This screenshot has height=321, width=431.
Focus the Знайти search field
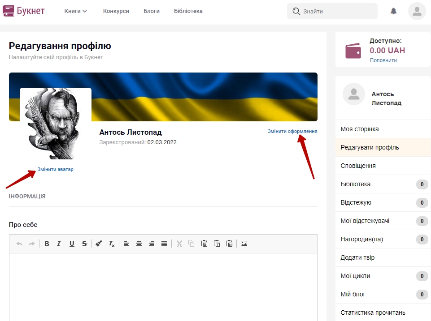point(332,11)
